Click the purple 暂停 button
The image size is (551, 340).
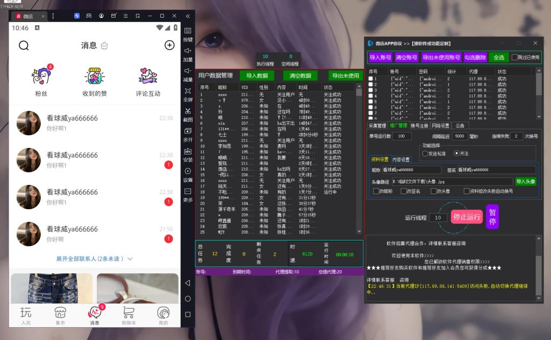click(x=492, y=217)
